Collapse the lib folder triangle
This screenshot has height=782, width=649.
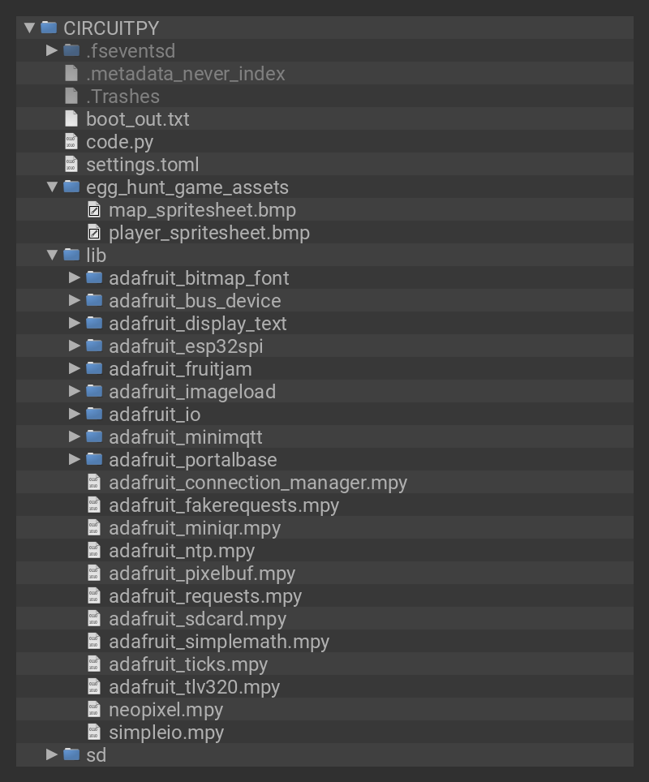(52, 256)
